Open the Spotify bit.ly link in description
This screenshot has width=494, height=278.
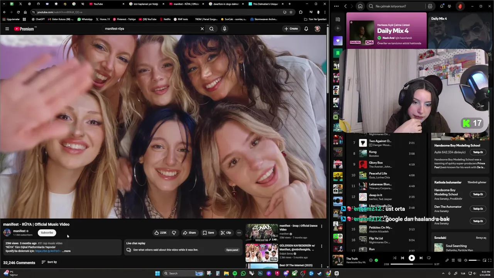coord(48,251)
